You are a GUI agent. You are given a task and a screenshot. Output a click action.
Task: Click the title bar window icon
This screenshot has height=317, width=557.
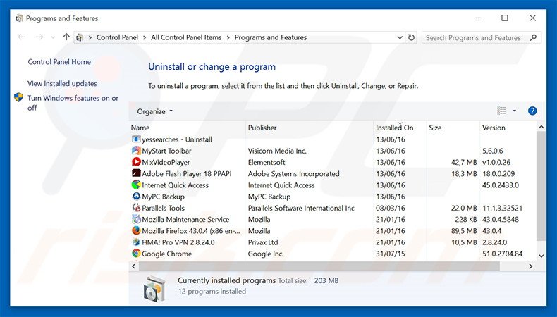[x=19, y=18]
